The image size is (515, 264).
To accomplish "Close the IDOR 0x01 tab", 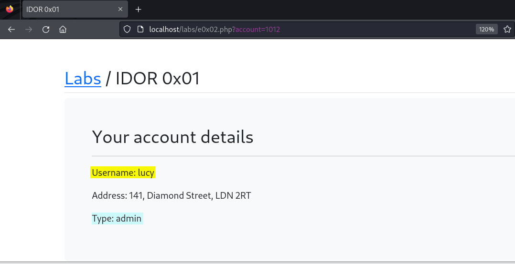I will pos(120,9).
